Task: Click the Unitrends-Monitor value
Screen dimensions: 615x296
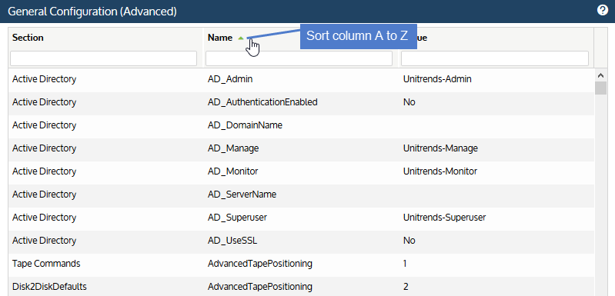Action: coord(440,171)
